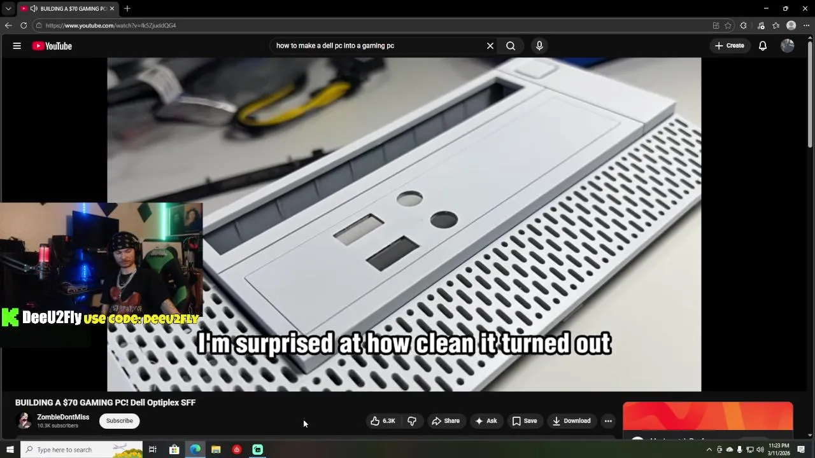Click the Windows taskbar search box
This screenshot has height=458, width=815.
(81, 450)
